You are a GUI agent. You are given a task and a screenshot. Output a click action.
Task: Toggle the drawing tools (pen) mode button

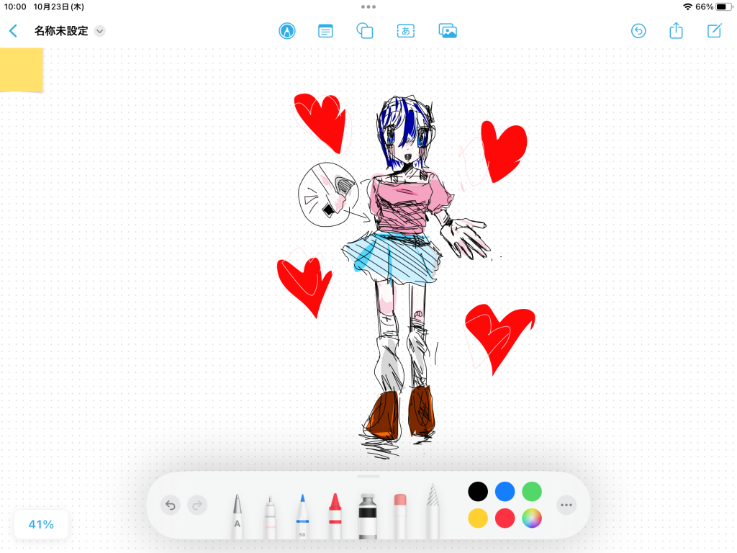point(287,31)
